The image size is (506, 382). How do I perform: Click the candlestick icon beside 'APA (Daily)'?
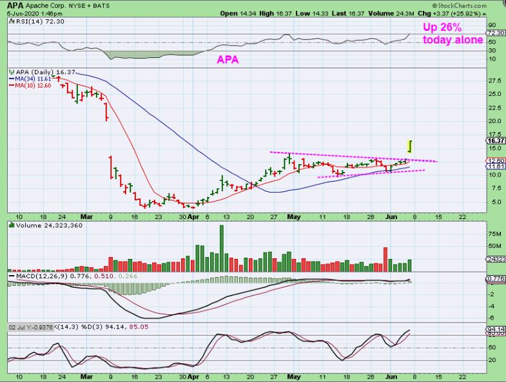click(x=12, y=72)
